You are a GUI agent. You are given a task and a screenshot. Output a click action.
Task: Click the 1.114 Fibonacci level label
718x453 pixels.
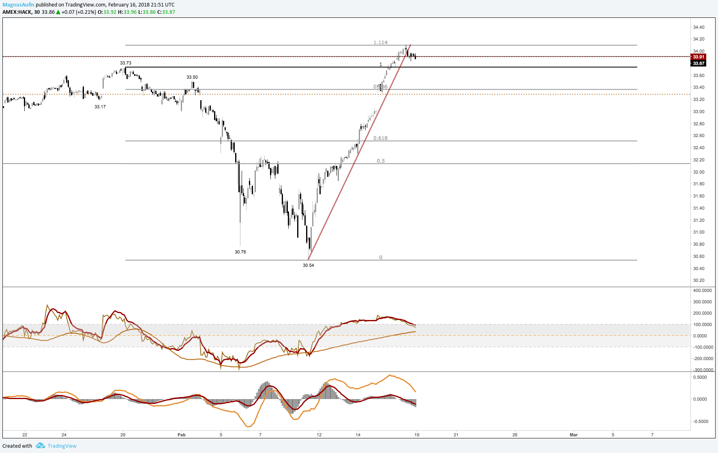[380, 42]
